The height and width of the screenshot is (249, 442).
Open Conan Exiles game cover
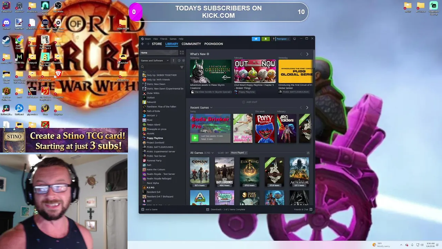pos(200,172)
